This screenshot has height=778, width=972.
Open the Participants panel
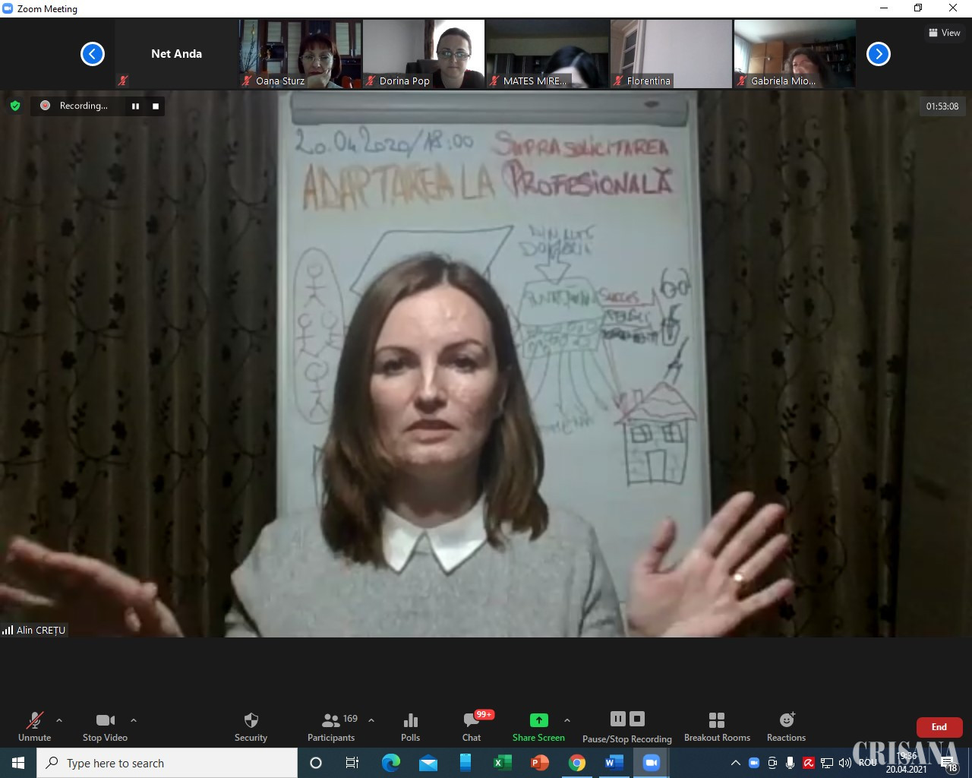(x=331, y=726)
